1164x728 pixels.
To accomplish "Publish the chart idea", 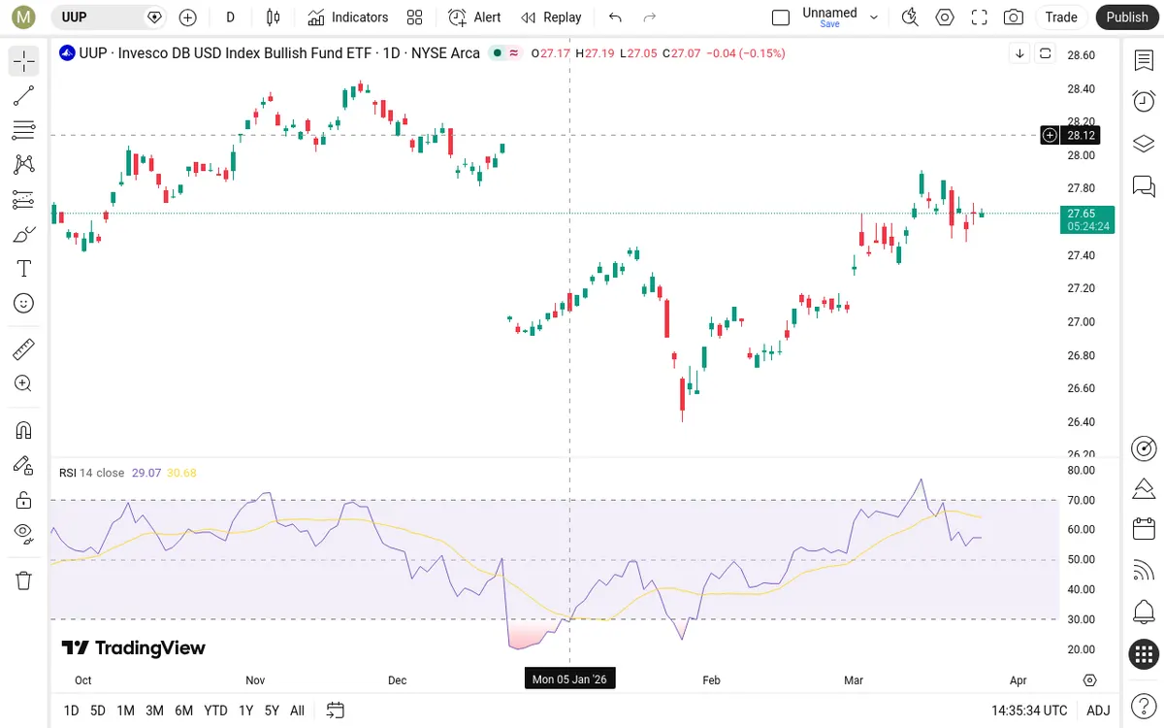I will point(1127,17).
